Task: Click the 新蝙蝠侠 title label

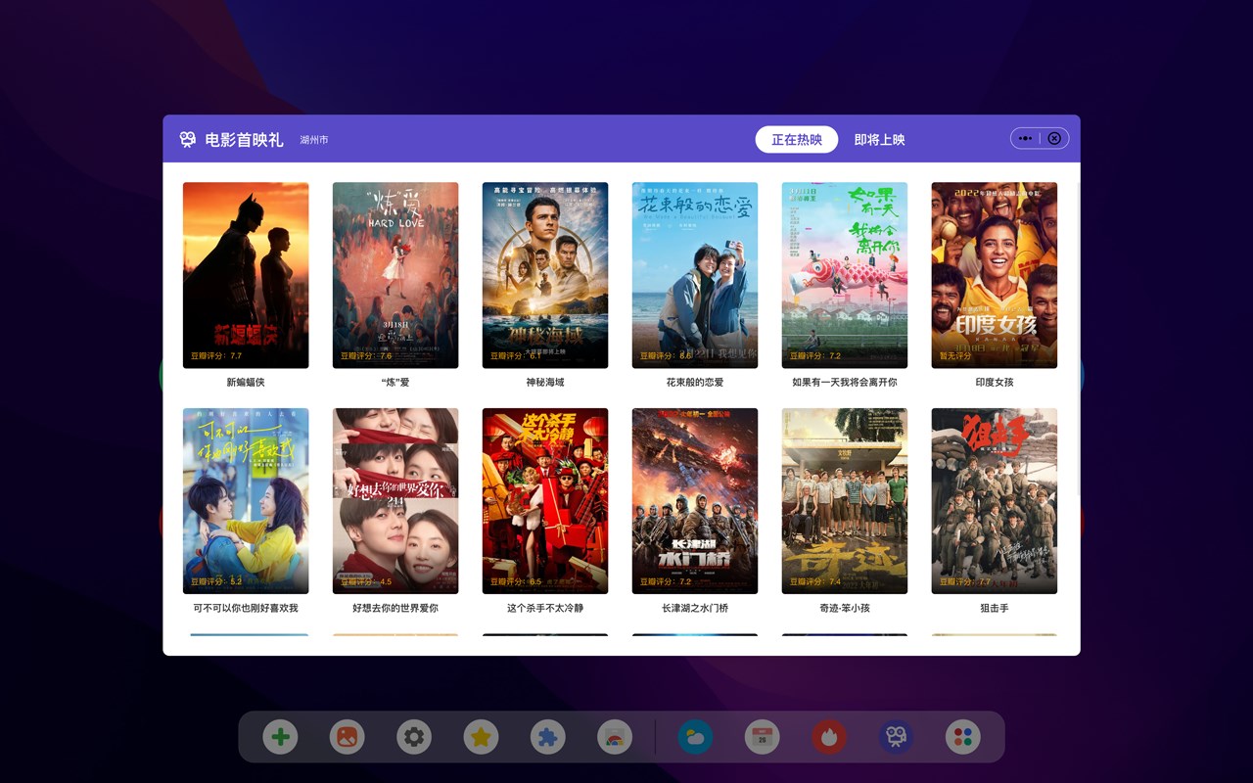Action: tap(246, 382)
